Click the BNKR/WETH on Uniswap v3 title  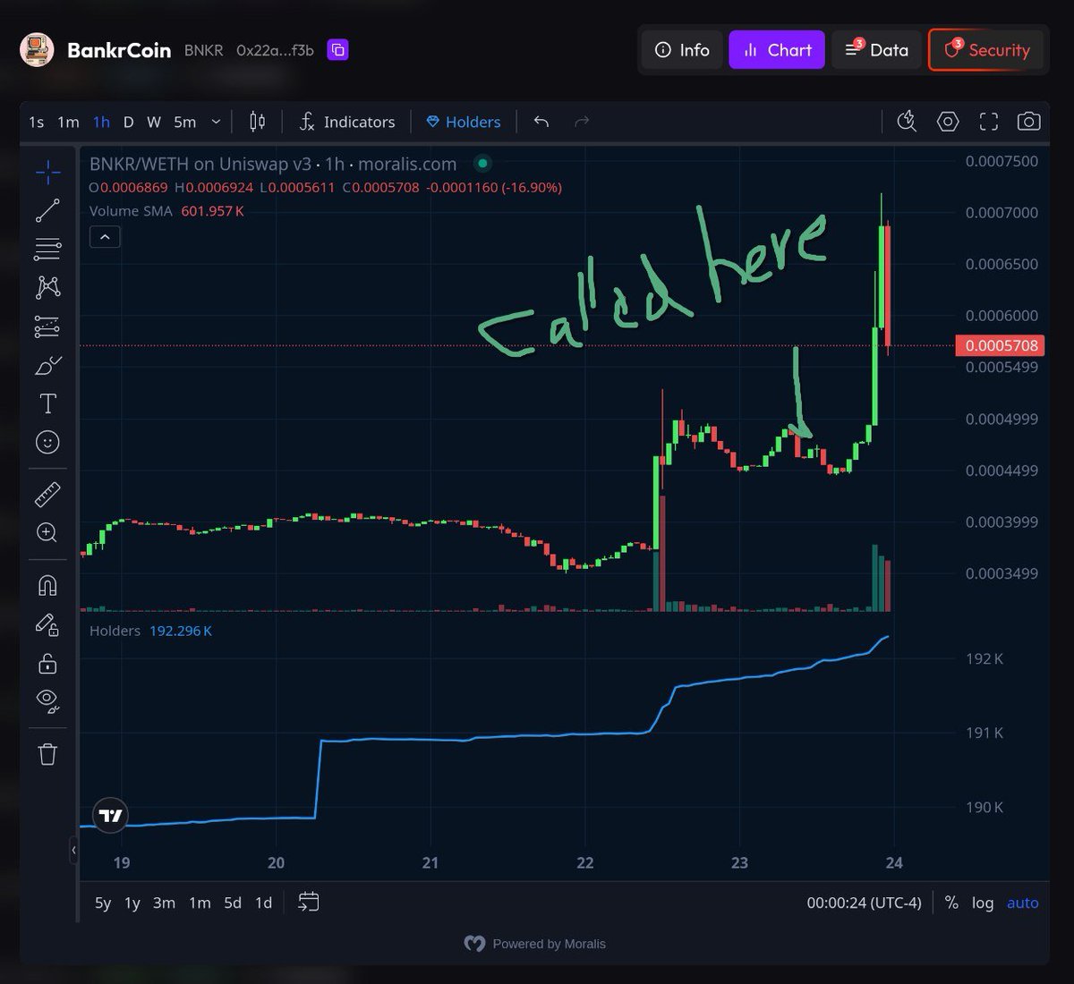pyautogui.click(x=273, y=164)
